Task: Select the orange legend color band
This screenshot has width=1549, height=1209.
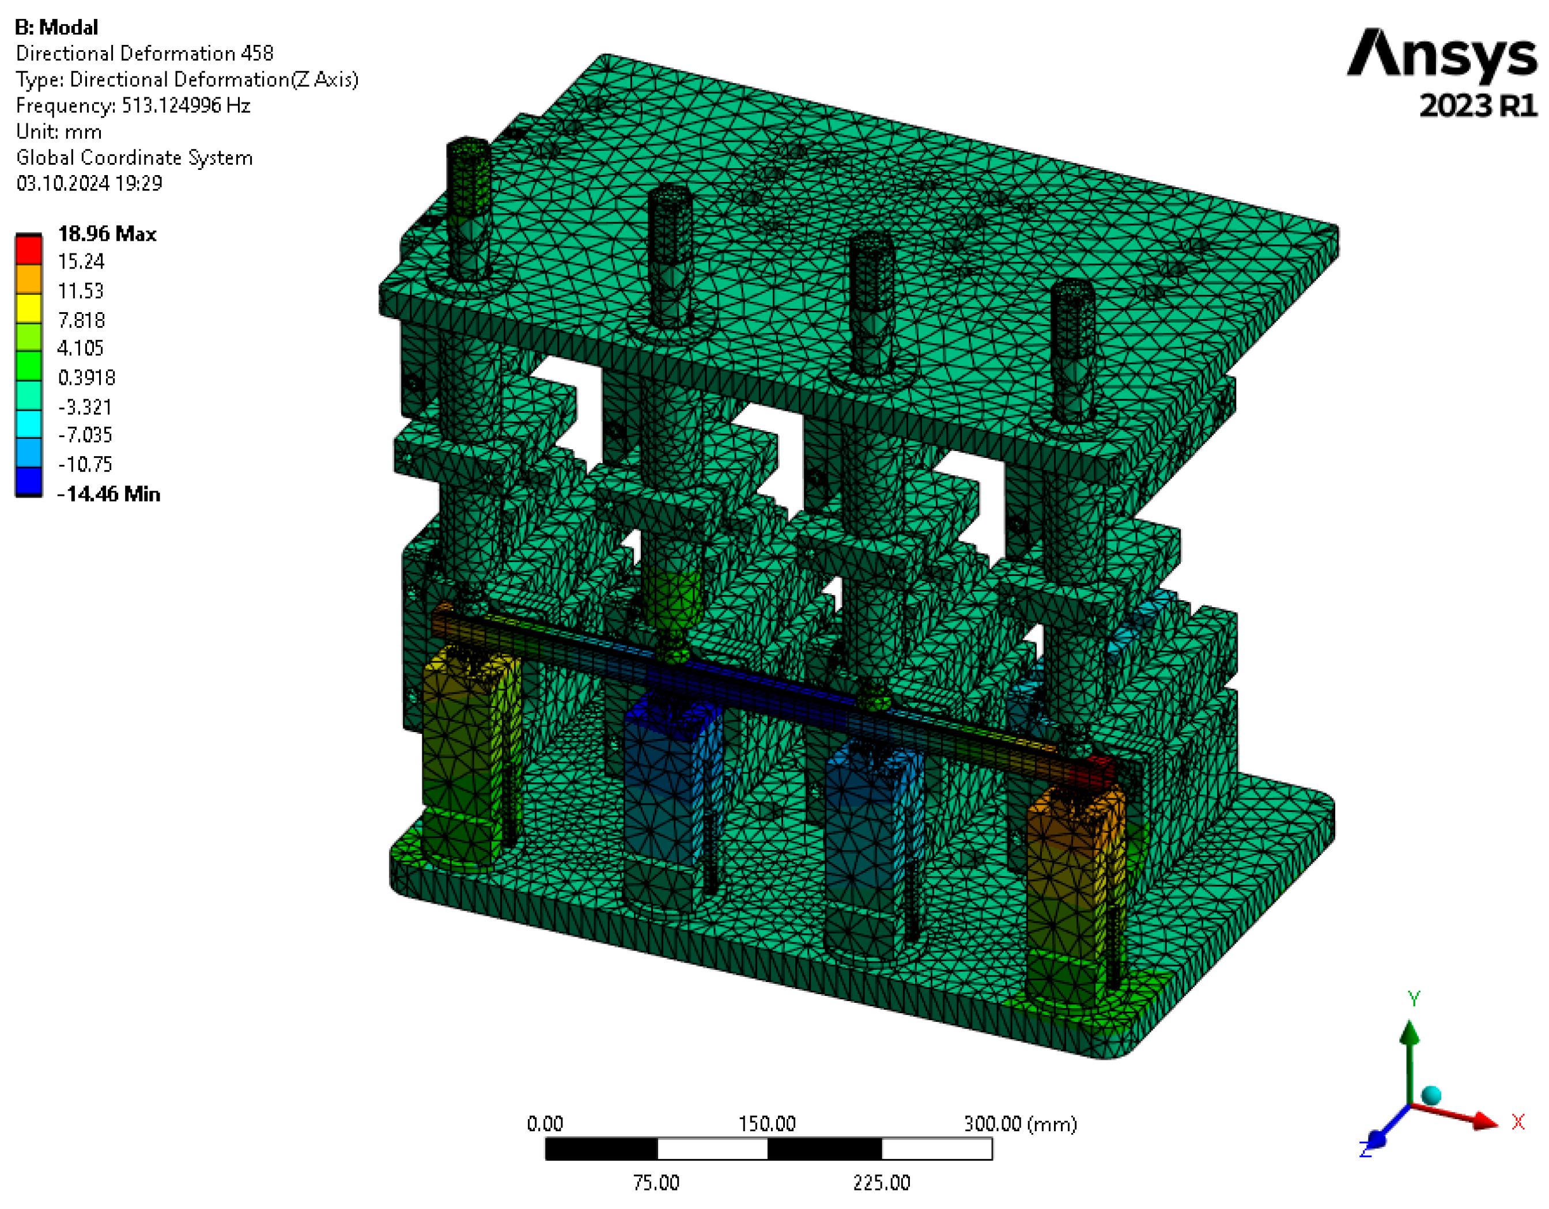Action: click(x=29, y=279)
